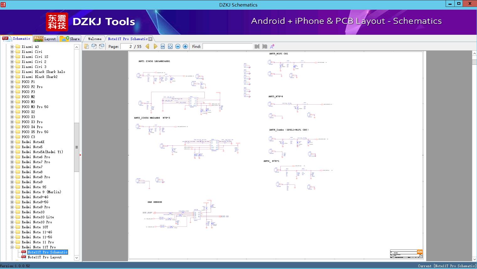Click the fit page icon
477x269 pixels.
[170, 46]
